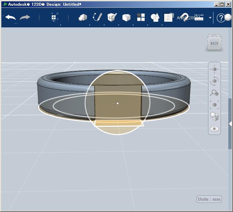Click the manipulator center point on the box face
This screenshot has width=233, height=212.
coord(118,103)
